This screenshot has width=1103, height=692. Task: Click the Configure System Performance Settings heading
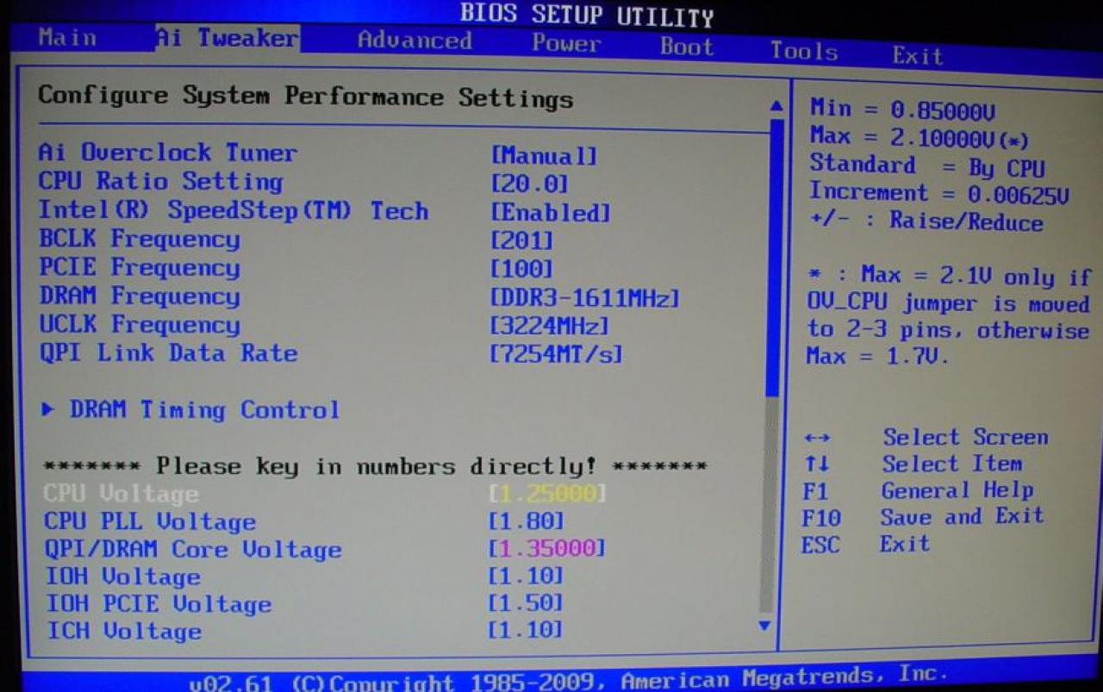tap(306, 97)
